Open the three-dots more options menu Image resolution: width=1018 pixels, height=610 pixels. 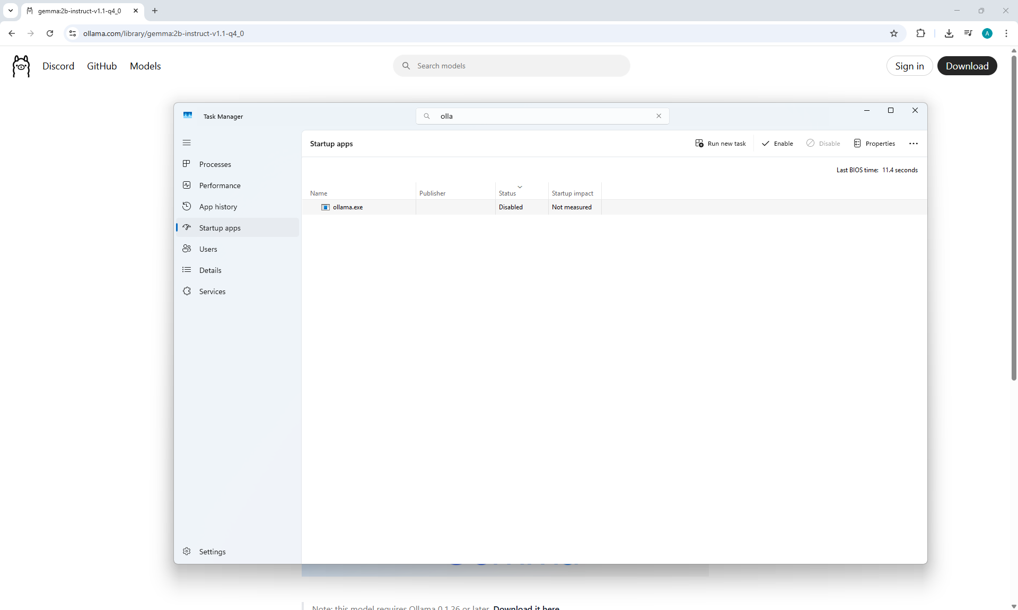(x=913, y=144)
